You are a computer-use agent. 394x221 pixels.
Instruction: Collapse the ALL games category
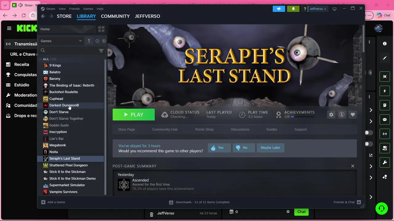[40, 59]
